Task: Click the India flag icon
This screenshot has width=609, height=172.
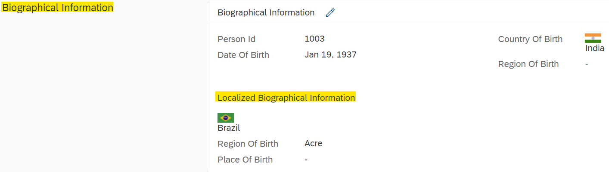Action: pyautogui.click(x=593, y=38)
